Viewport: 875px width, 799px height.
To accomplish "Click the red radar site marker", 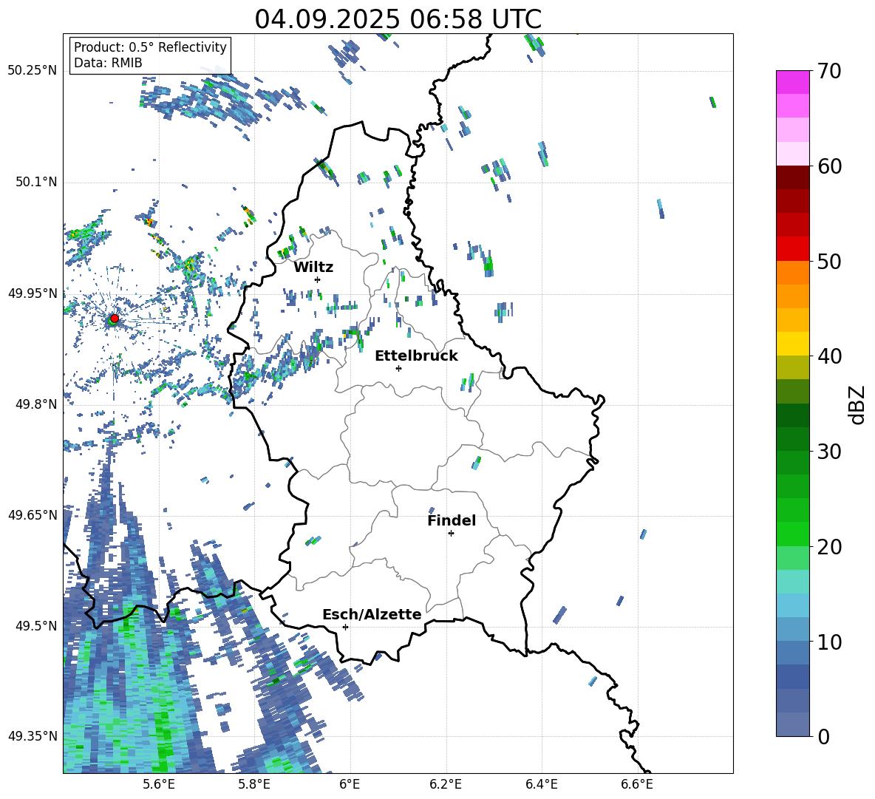I will pyautogui.click(x=115, y=318).
